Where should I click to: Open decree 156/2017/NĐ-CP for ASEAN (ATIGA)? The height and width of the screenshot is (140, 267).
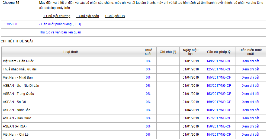tap(219, 126)
